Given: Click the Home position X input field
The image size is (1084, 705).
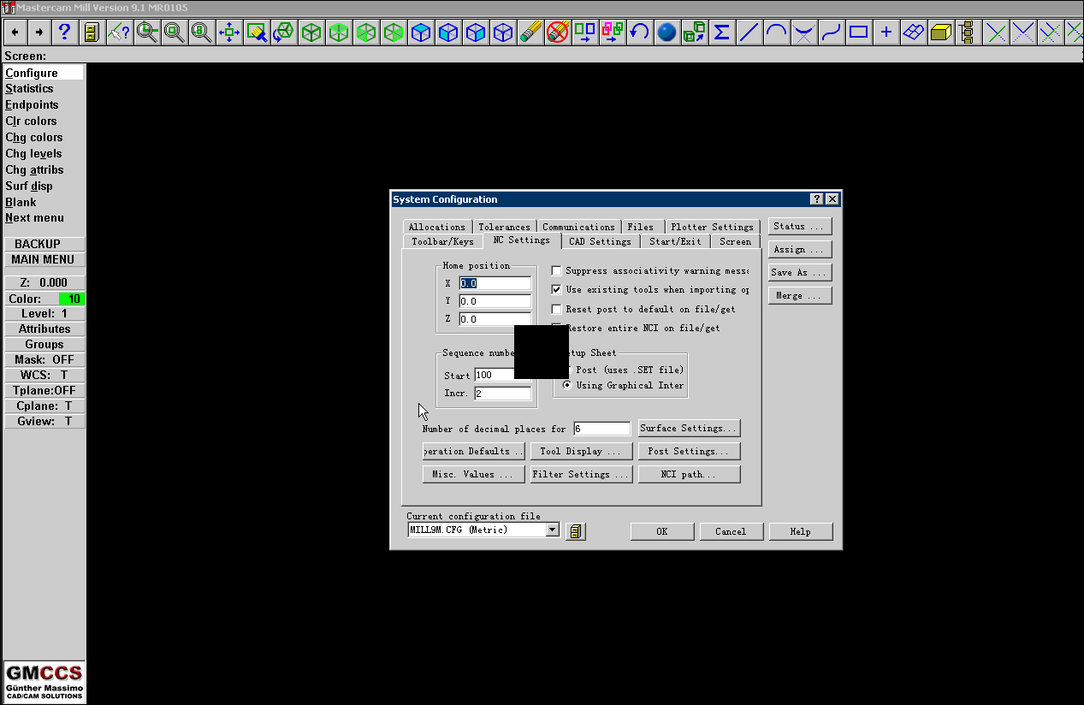Looking at the screenshot, I should click(x=495, y=283).
